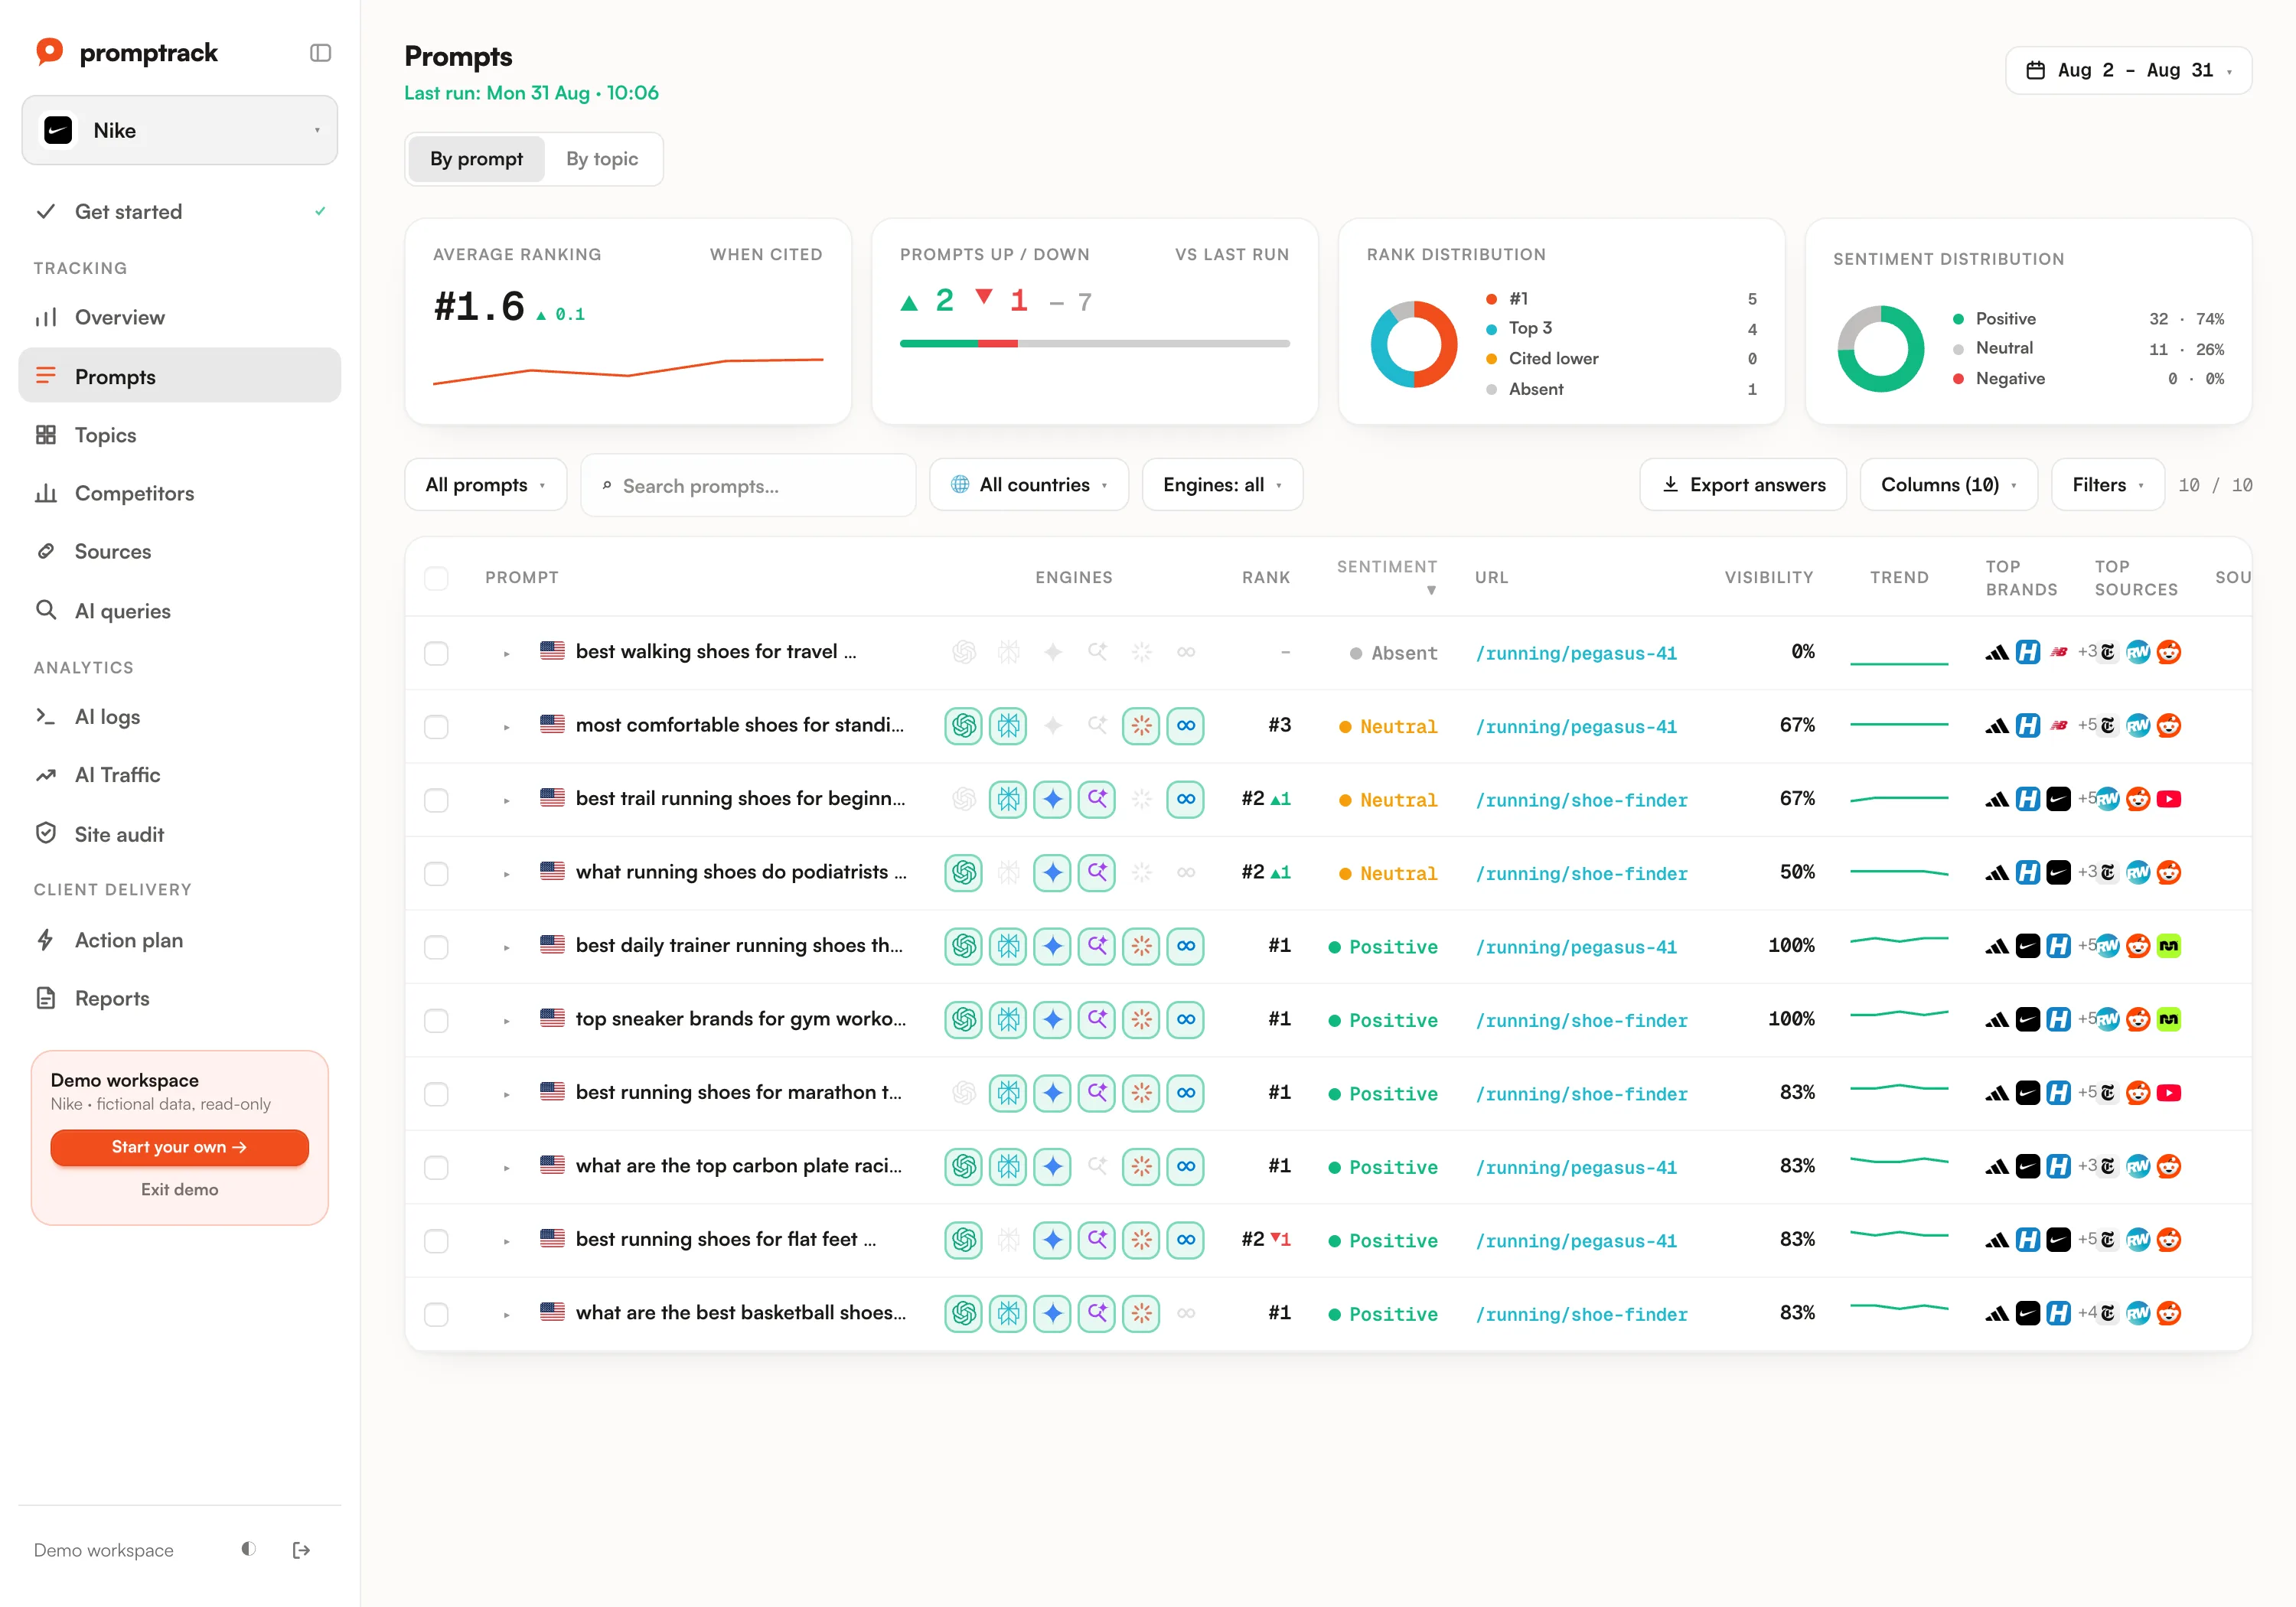The height and width of the screenshot is (1607, 2296).
Task: Open Sources in the sidebar
Action: (180, 552)
